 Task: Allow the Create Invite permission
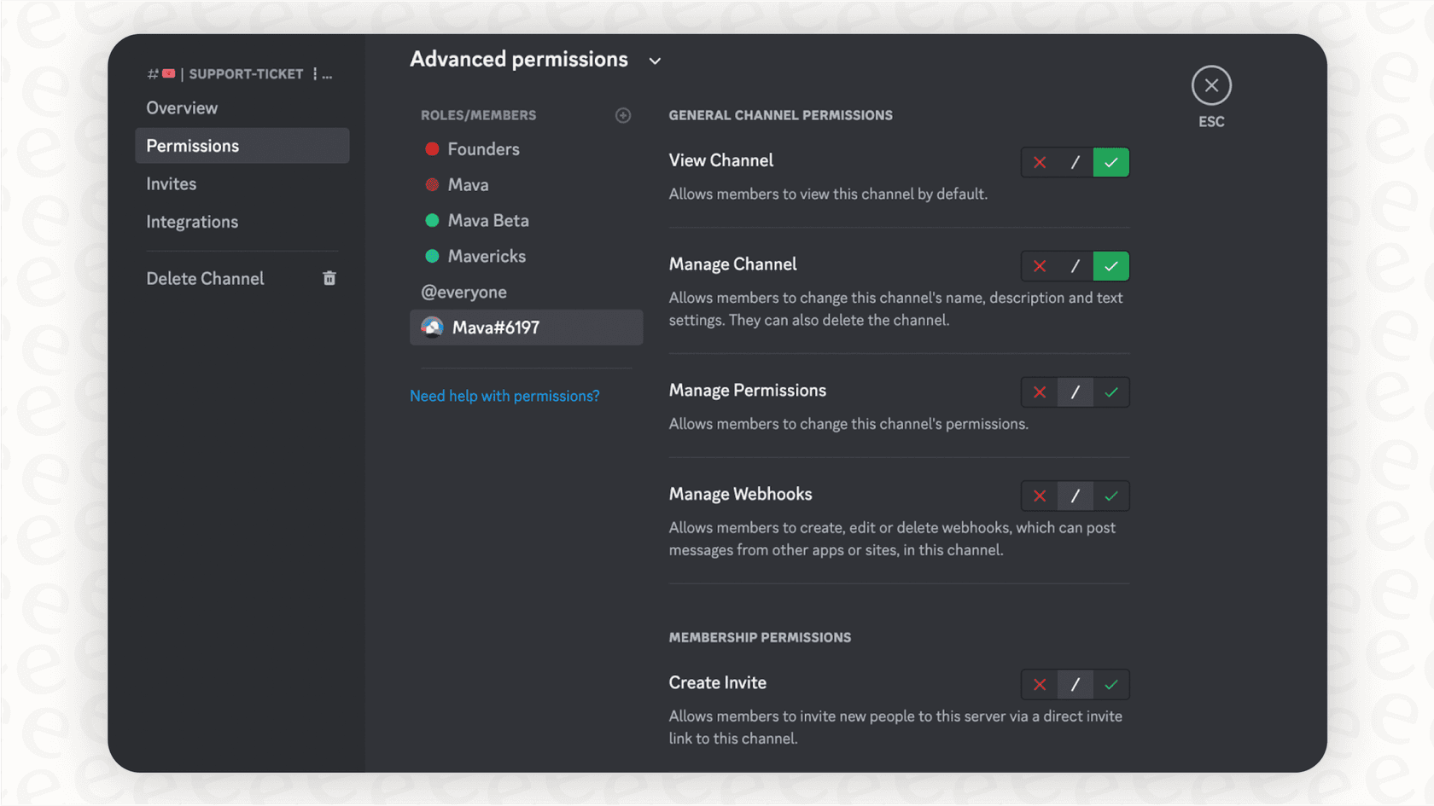[1110, 684]
